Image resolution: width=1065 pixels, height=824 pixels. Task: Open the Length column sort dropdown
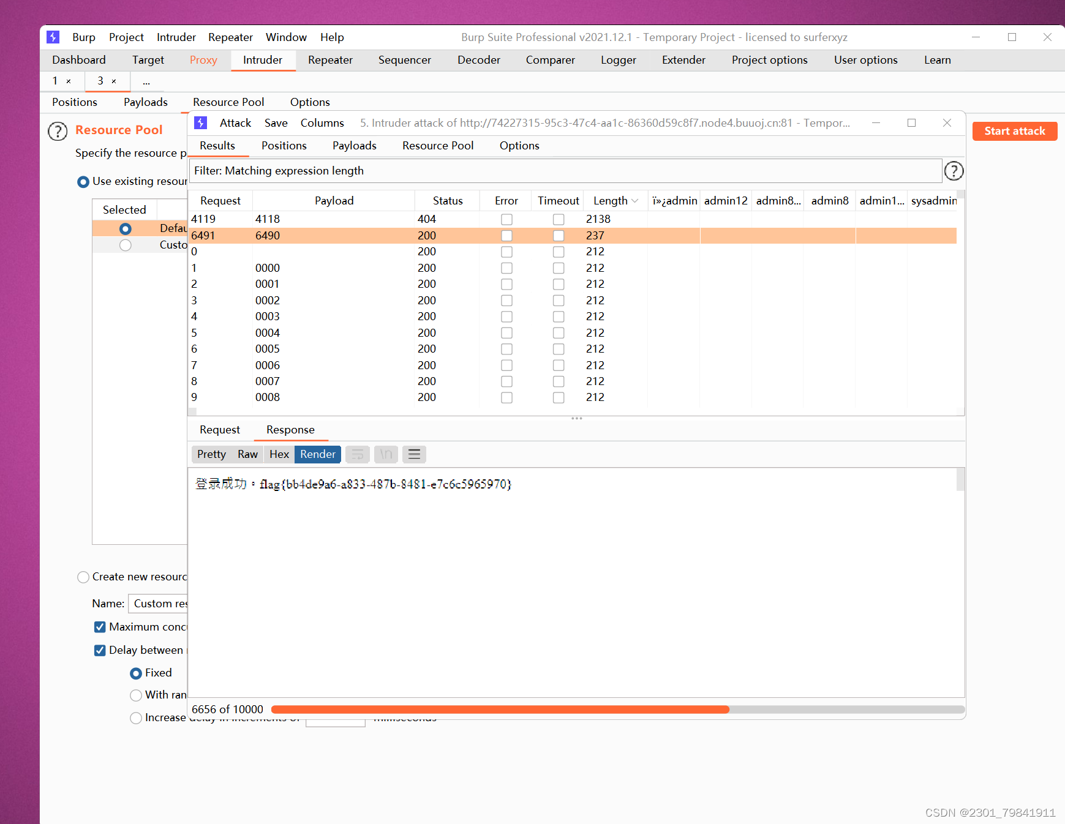coord(634,200)
